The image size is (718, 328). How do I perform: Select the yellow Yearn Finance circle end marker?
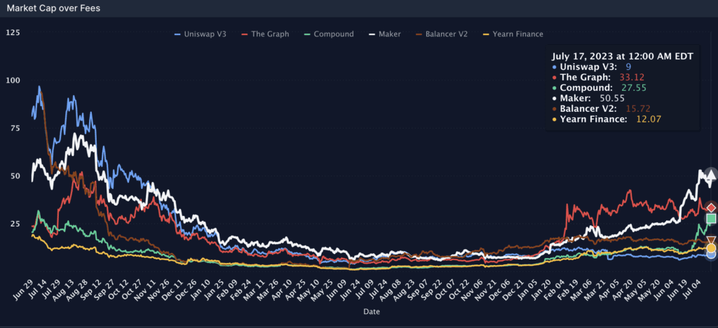point(711,248)
